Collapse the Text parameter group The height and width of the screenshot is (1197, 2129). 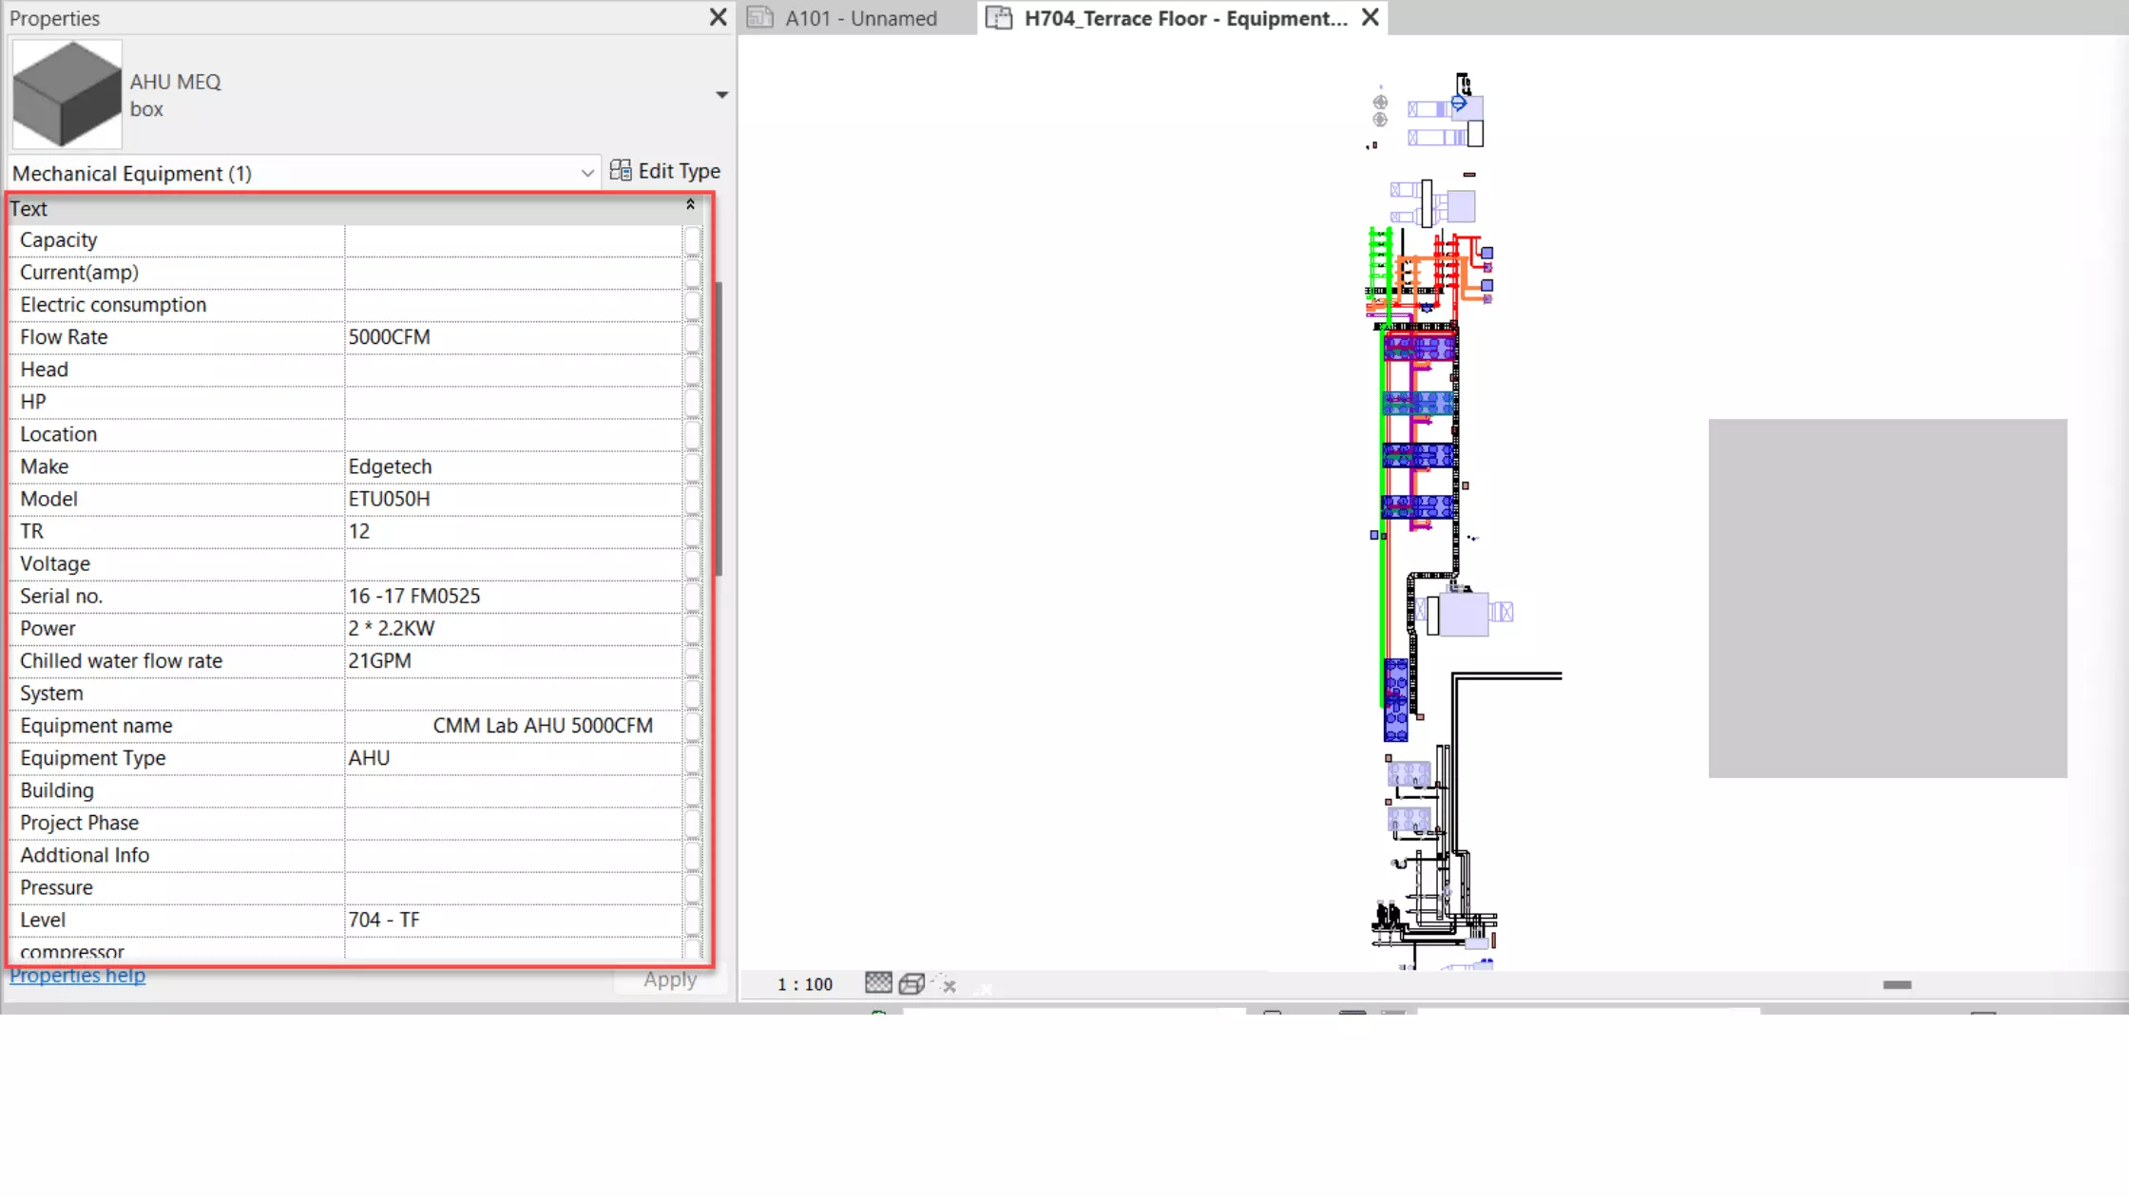pyautogui.click(x=690, y=205)
